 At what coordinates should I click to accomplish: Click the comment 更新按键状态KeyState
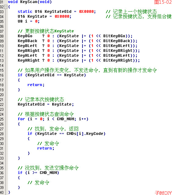pyautogui.click(x=46, y=31)
